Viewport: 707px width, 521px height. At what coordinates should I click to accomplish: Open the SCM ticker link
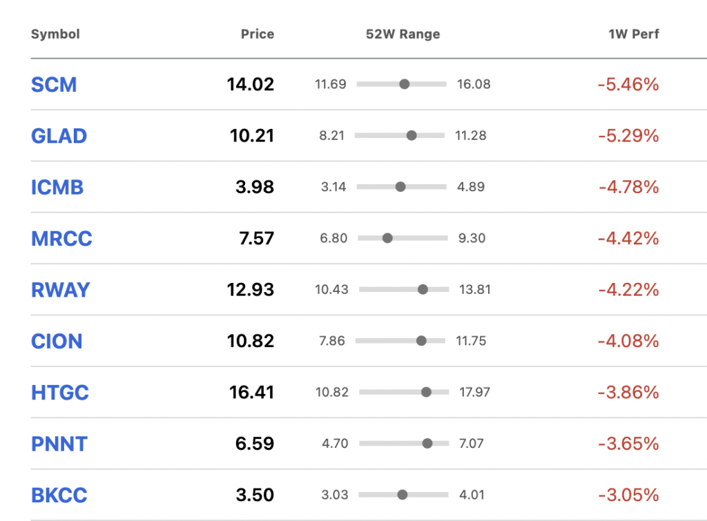pos(54,85)
